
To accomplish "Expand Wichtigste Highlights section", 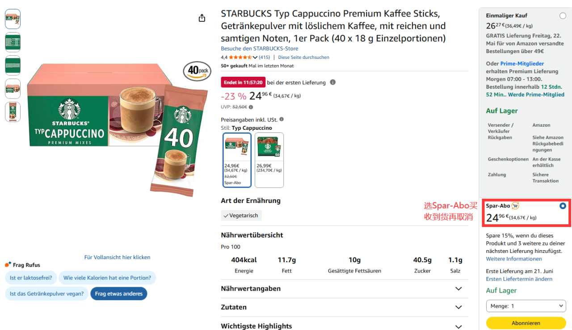I will point(345,326).
